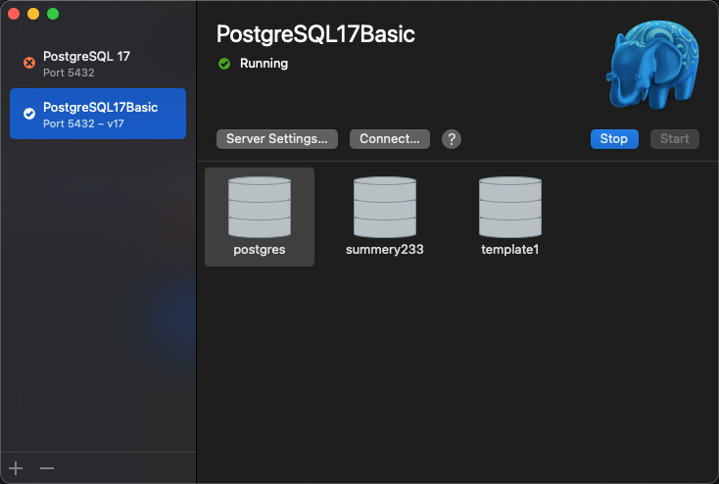Screen dimensions: 719x484
Task: Click the PostgreSQL17Basic title heading
Action: click(x=315, y=34)
